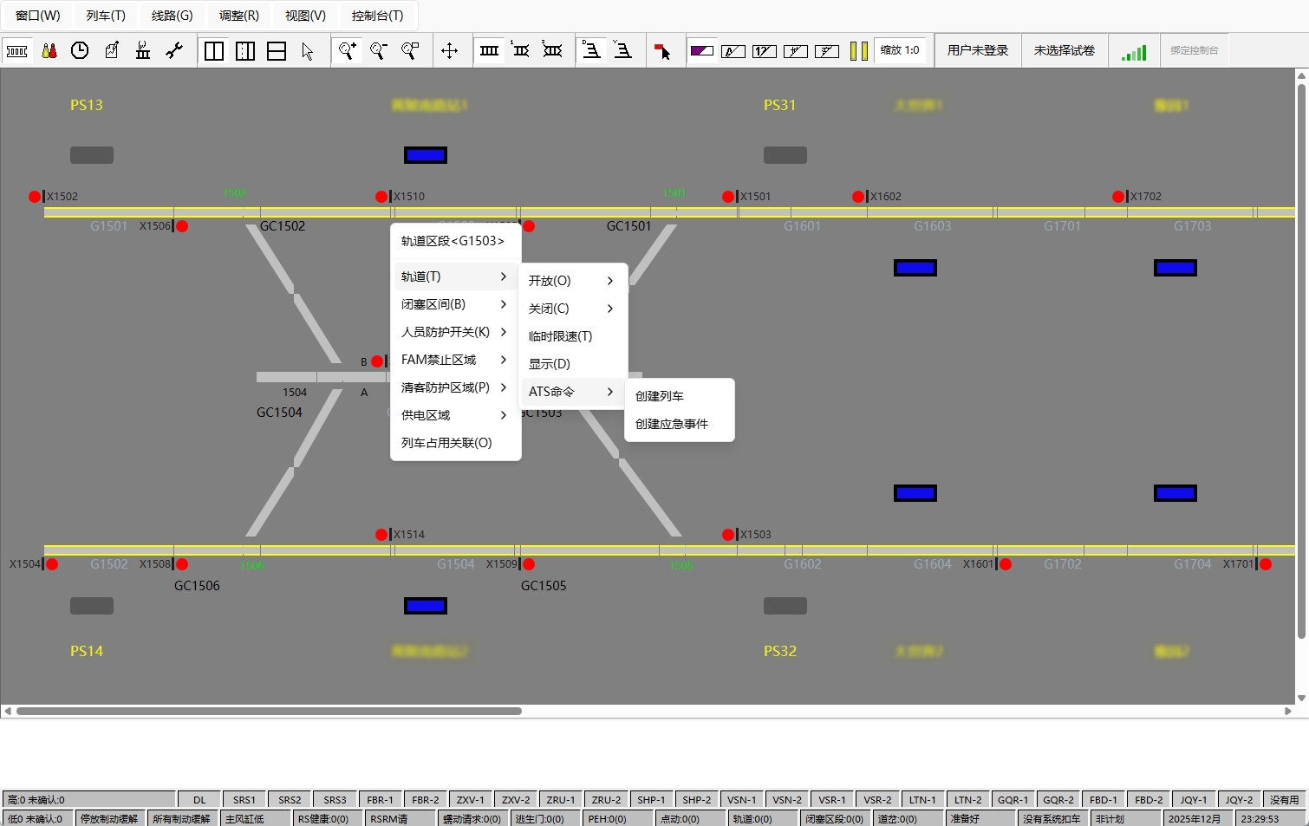The height and width of the screenshot is (826, 1309).
Task: Open the 列车(T) menu
Action: pos(106,16)
